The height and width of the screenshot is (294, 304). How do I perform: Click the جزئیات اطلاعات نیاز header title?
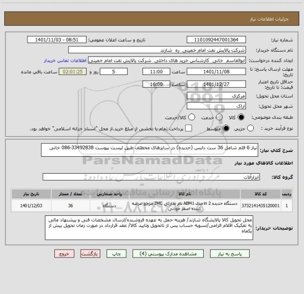pos(269,19)
